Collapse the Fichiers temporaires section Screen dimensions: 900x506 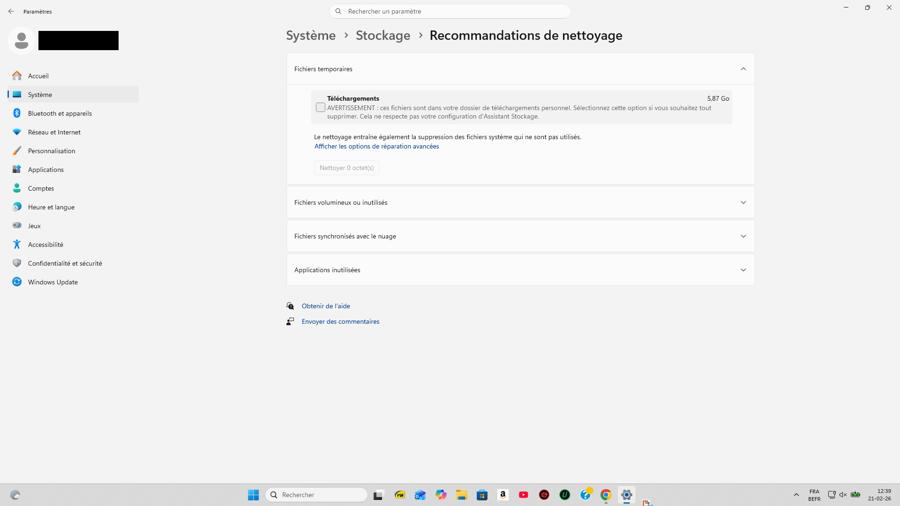pos(743,69)
